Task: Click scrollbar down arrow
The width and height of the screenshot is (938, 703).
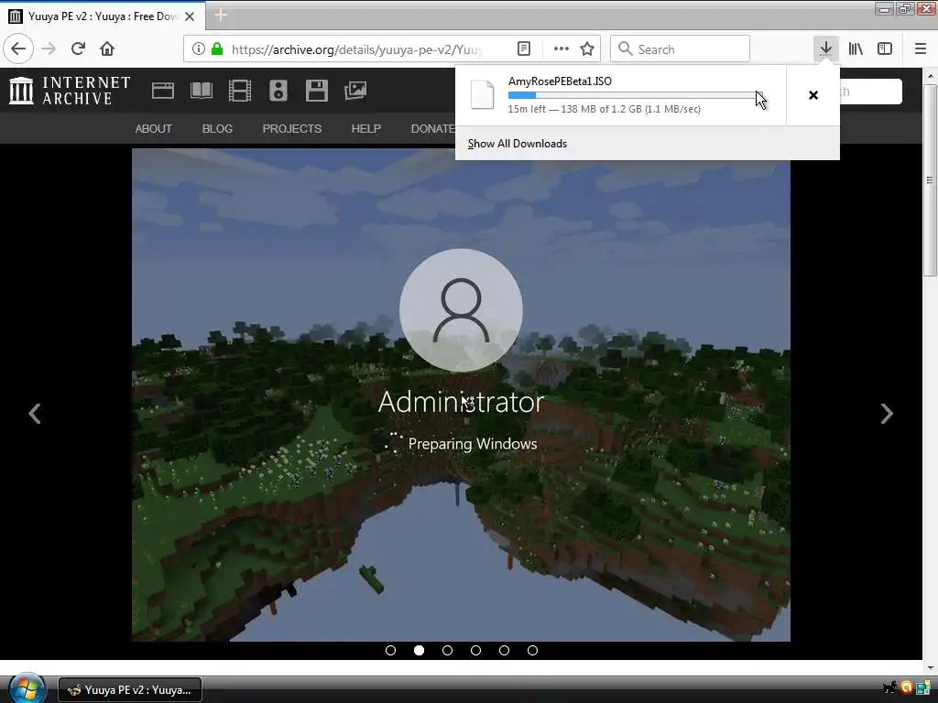Action: [x=931, y=668]
